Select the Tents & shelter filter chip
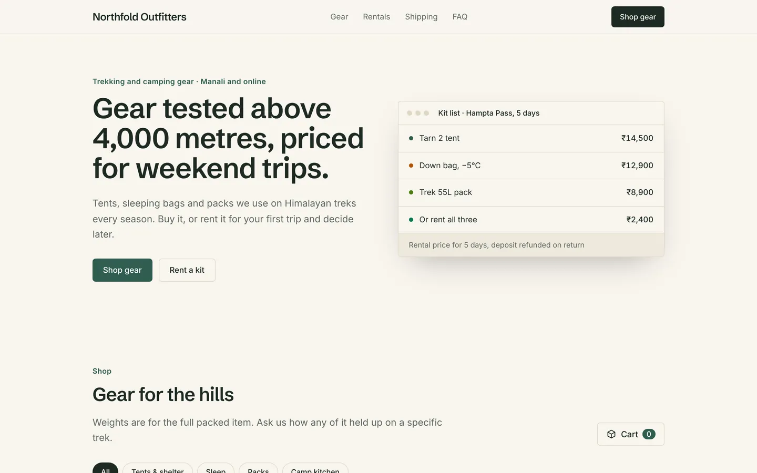This screenshot has height=473, width=757. coord(158,468)
